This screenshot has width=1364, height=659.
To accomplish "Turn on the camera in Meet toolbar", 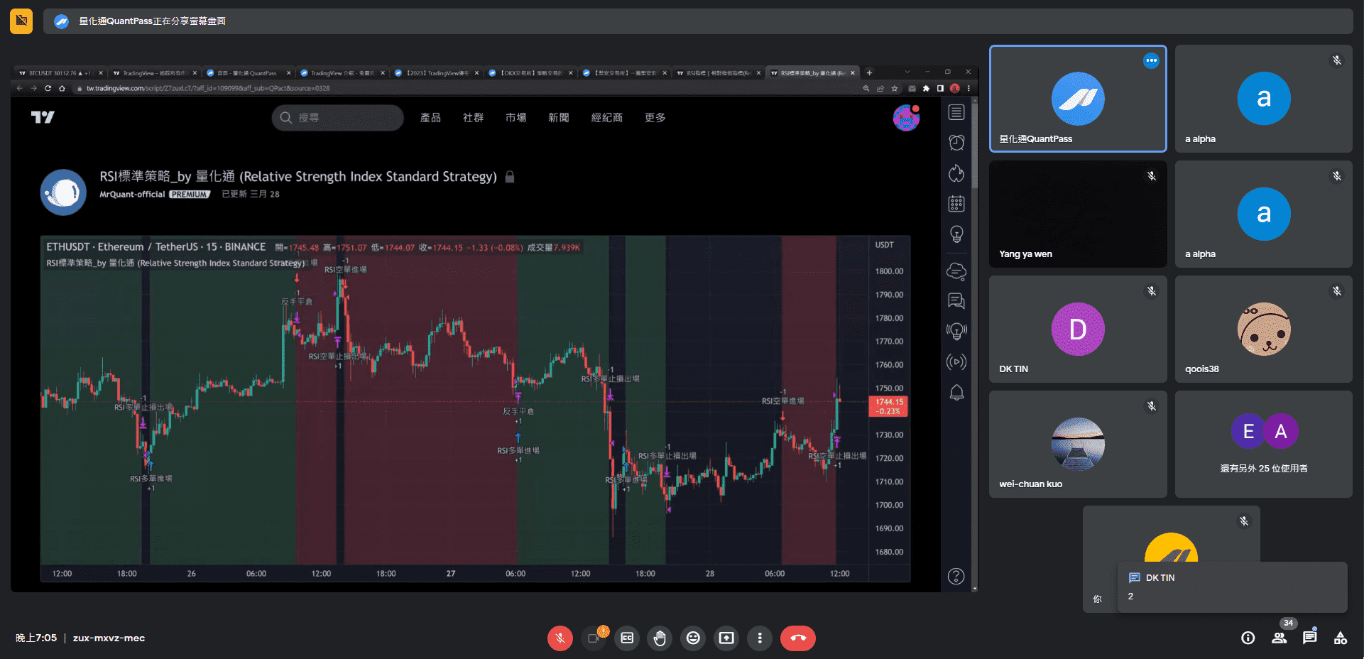I will click(x=594, y=638).
